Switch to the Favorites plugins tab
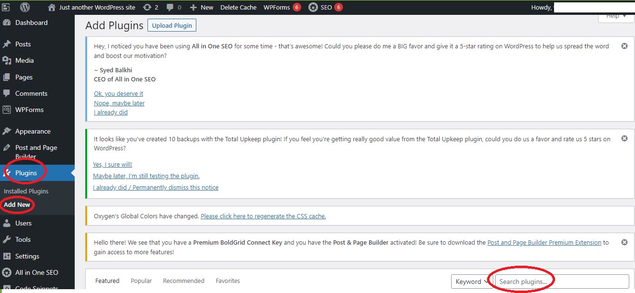The width and height of the screenshot is (635, 293). pos(228,281)
